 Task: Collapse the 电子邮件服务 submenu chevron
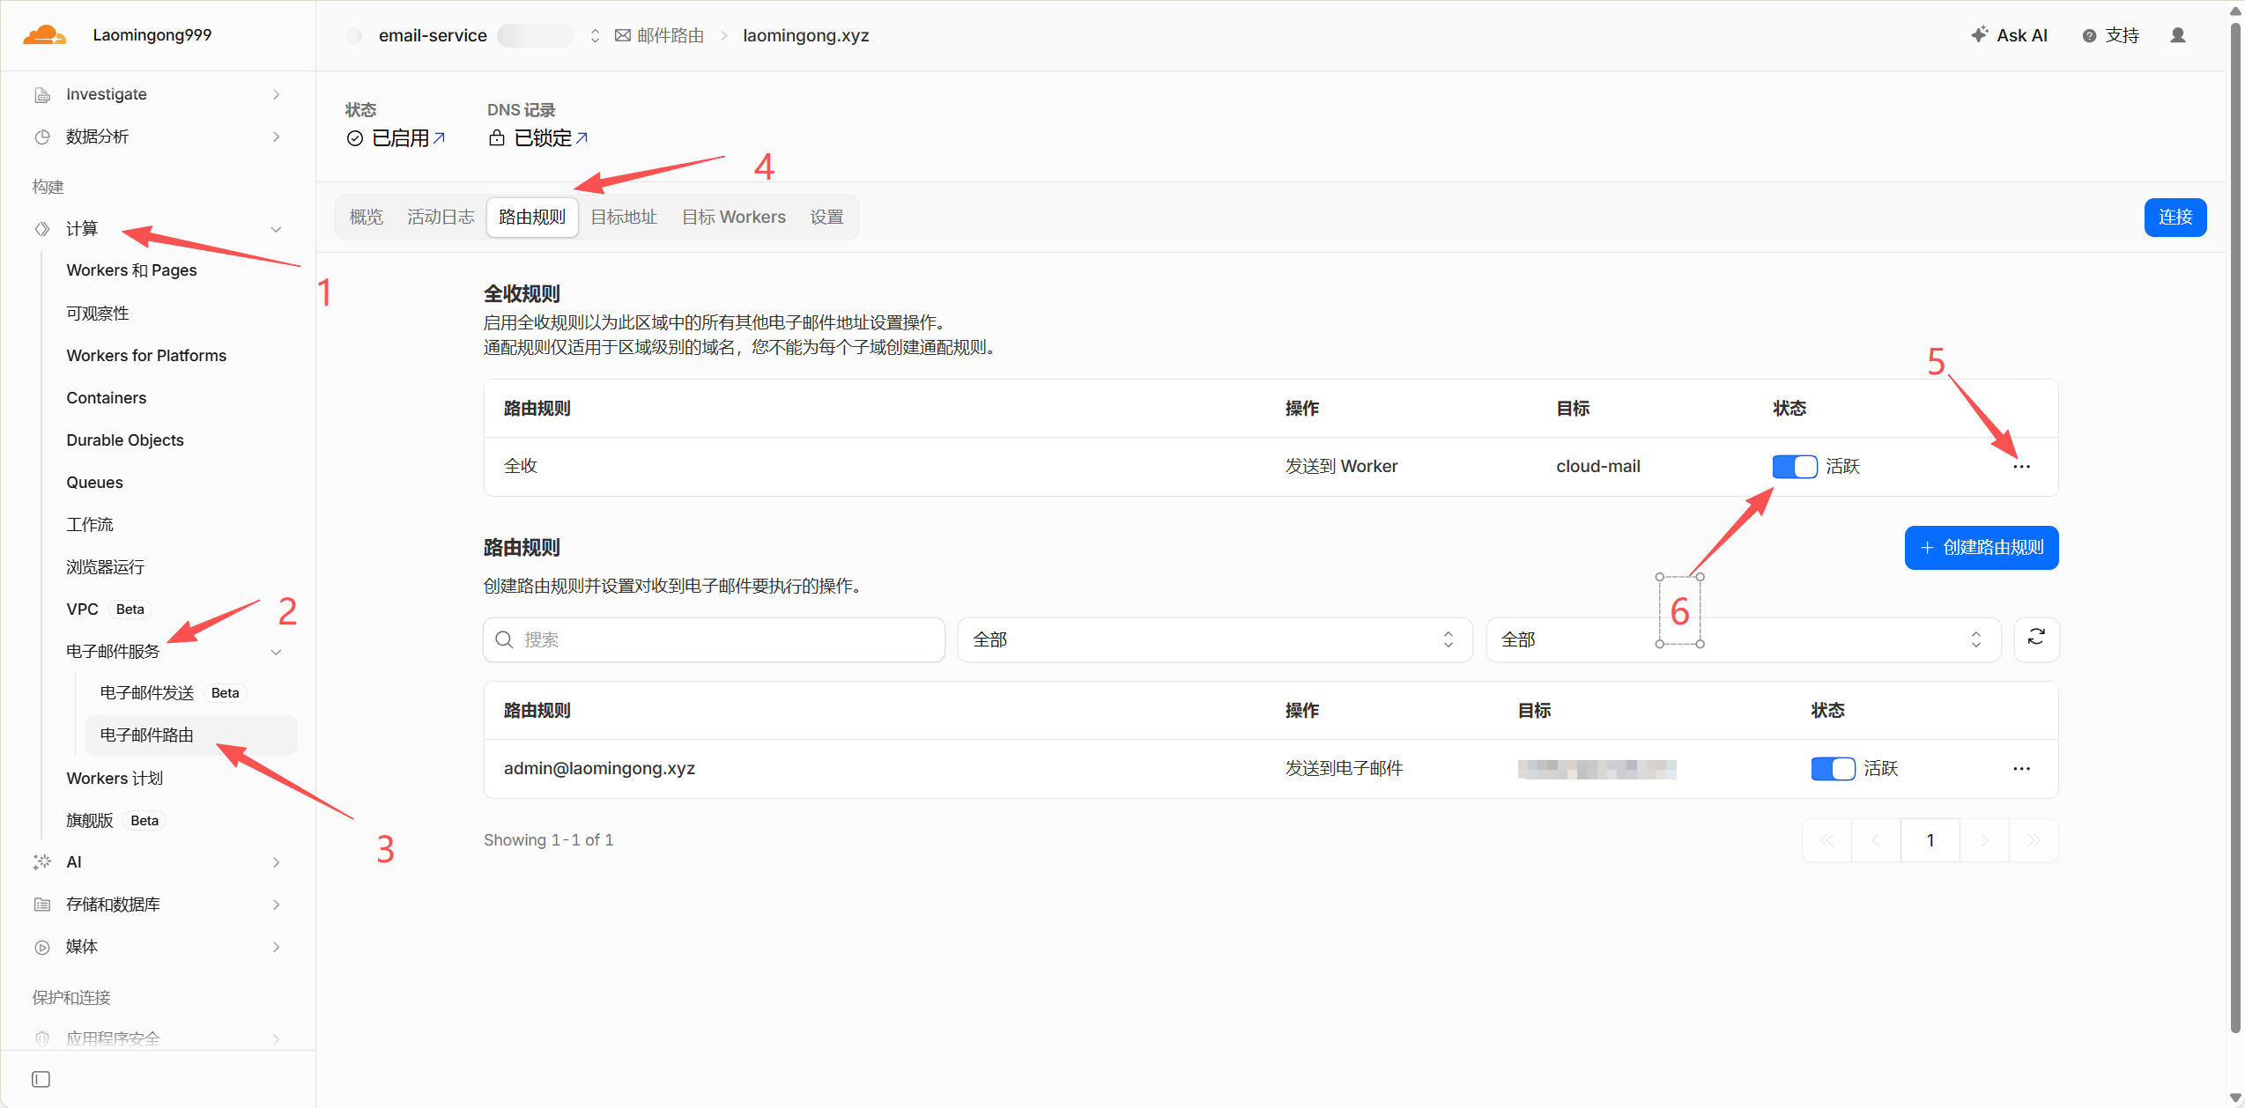click(277, 652)
